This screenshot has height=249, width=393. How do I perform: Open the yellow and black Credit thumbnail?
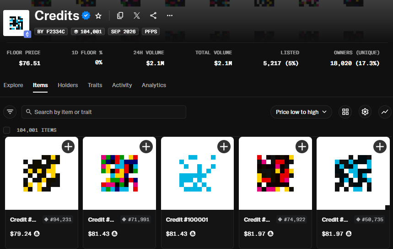tap(42, 173)
